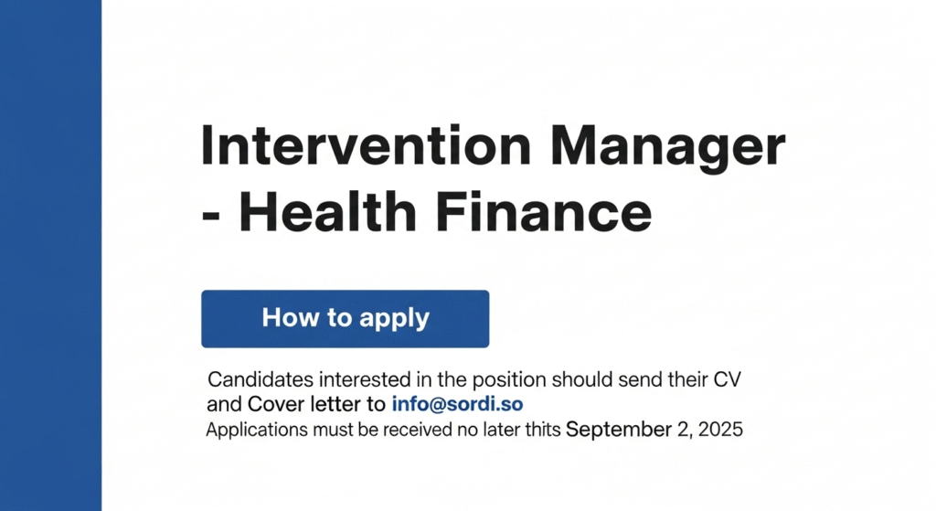Click the word interested in the paragraph
Image resolution: width=936 pixels, height=511 pixels.
point(365,379)
